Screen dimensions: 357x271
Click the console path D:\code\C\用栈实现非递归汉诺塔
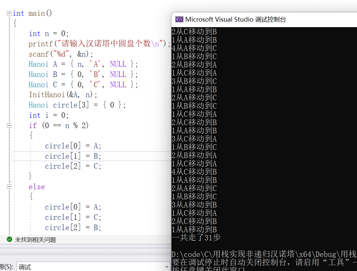point(234,254)
